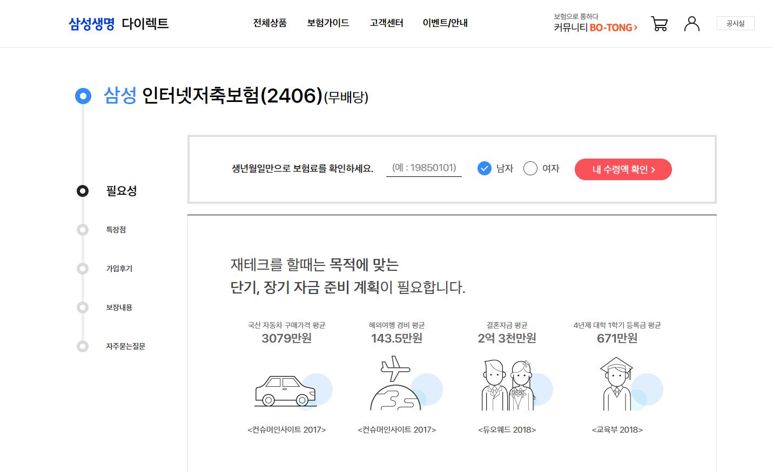The width and height of the screenshot is (773, 472).
Task: Click the blue step circle beside product title
Action: click(x=83, y=96)
